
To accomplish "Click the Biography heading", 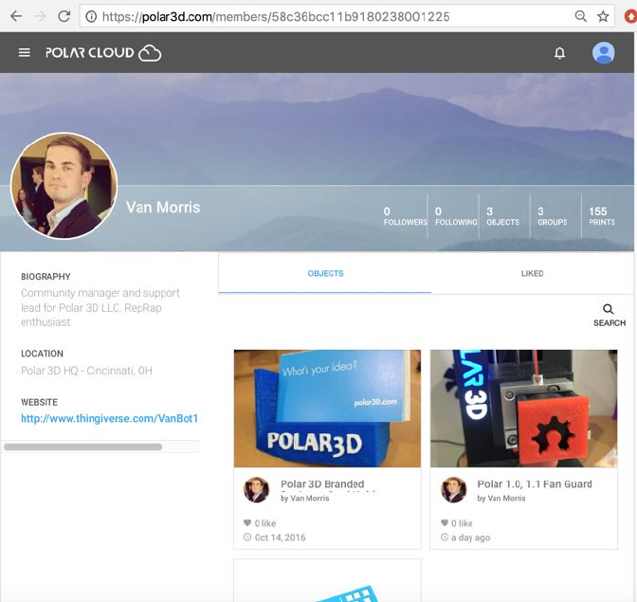I will point(45,277).
